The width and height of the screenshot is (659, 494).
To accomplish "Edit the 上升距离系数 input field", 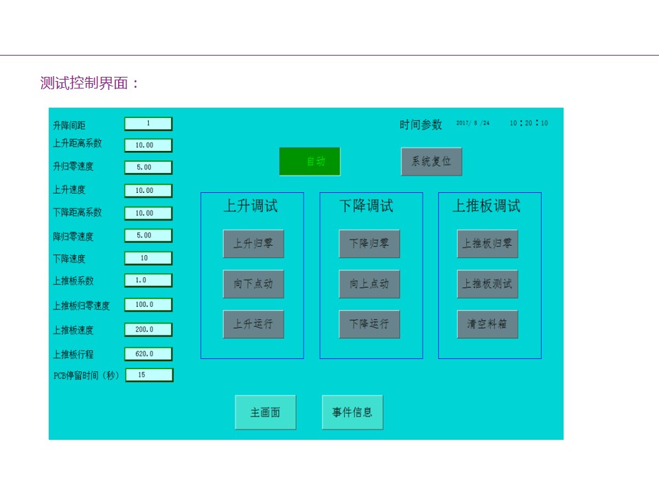I will point(148,145).
